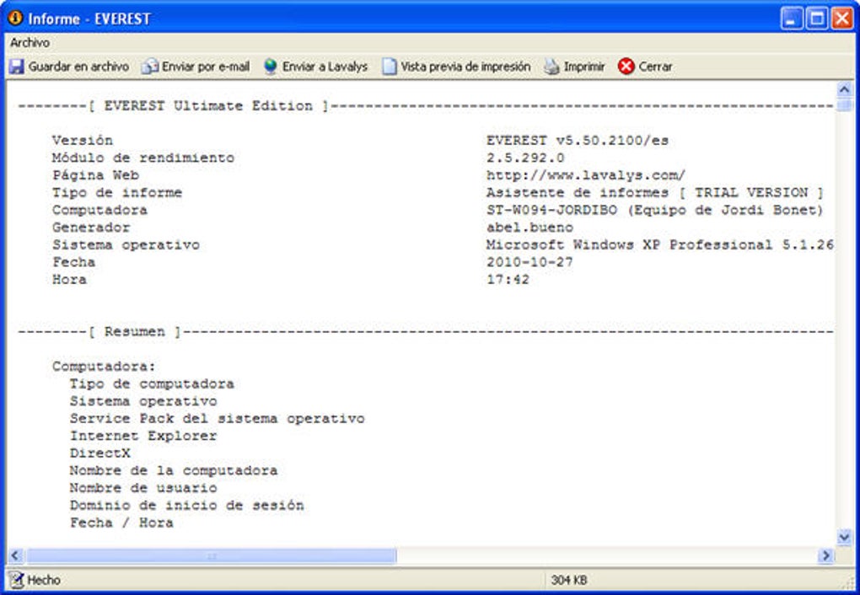Click the horizontal scrollbar right arrow
Viewport: 860px width, 595px height.
point(826,555)
